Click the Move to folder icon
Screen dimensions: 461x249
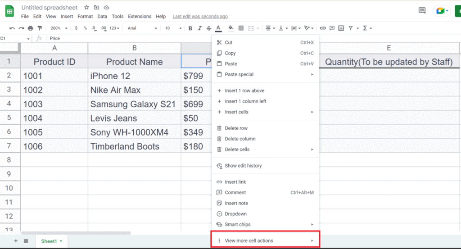(96, 7)
